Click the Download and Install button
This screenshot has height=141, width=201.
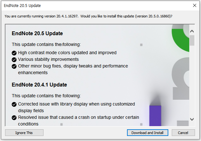[148, 133]
